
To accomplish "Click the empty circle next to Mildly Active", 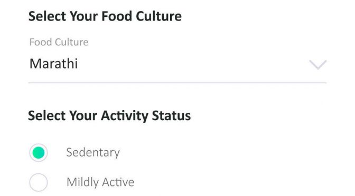I will 39,182.
